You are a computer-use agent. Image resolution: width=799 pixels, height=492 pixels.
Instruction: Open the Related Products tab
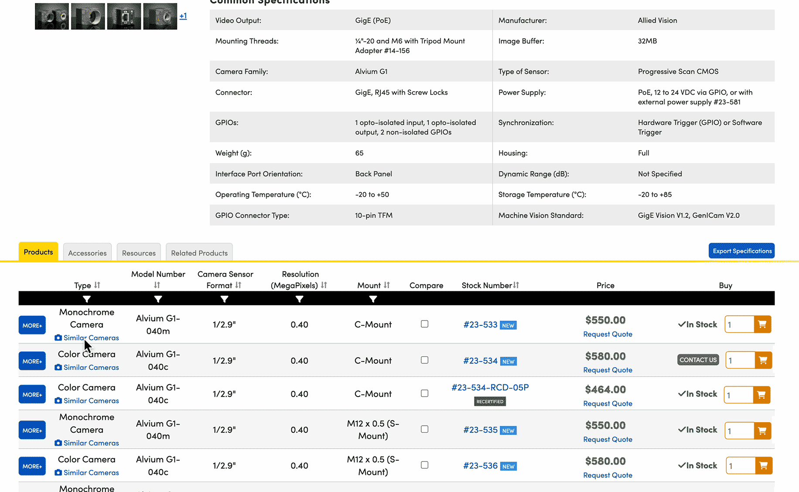click(199, 253)
